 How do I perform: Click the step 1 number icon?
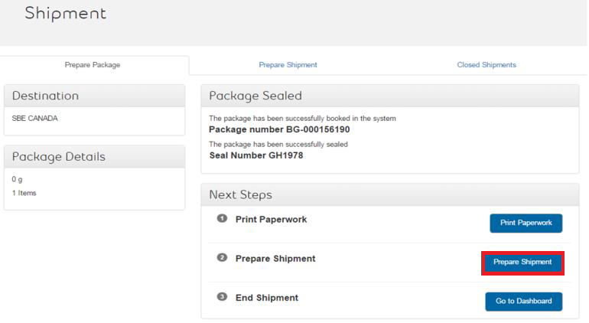click(222, 219)
